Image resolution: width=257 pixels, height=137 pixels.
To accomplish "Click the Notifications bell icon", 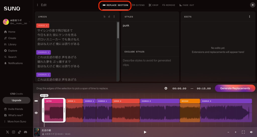I will pyautogui.click(x=6, y=63).
